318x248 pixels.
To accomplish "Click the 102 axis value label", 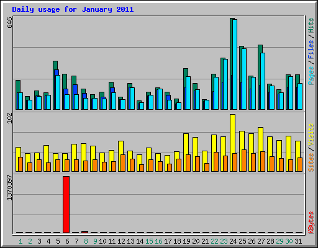I will tap(9, 118).
